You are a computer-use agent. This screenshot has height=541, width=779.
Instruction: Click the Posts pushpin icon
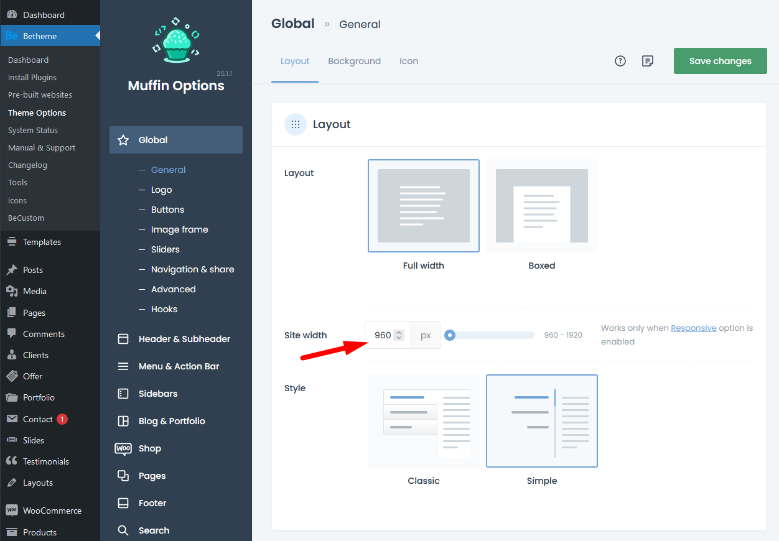12,270
